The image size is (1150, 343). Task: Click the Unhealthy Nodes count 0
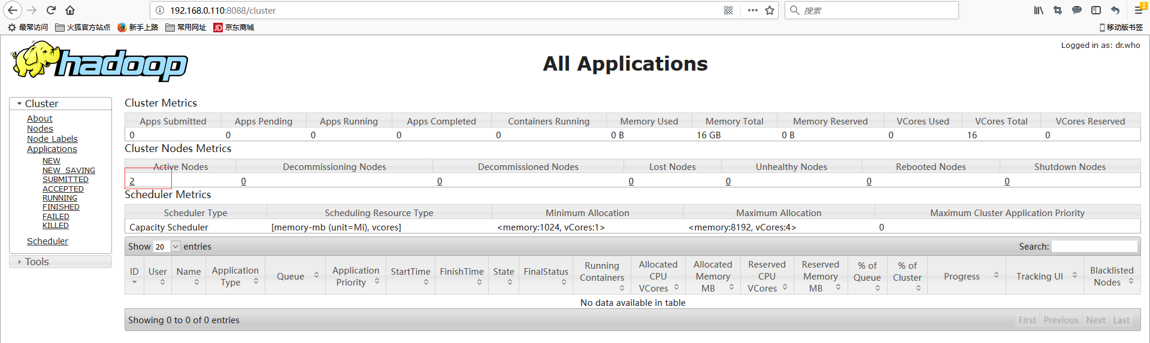[x=728, y=181]
